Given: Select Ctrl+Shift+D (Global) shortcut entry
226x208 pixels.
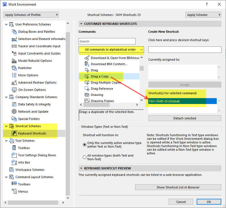Looking at the screenshot, I should (182, 101).
